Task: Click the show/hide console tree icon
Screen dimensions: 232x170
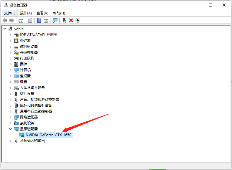Action: (x=21, y=20)
